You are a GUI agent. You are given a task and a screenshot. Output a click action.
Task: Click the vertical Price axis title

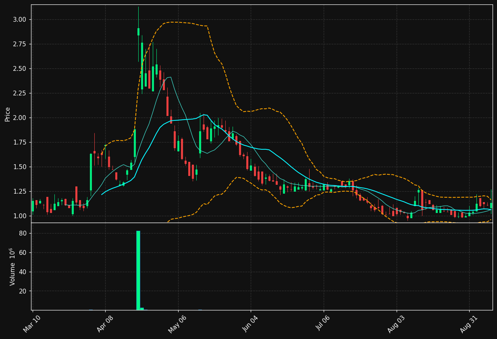coord(8,114)
